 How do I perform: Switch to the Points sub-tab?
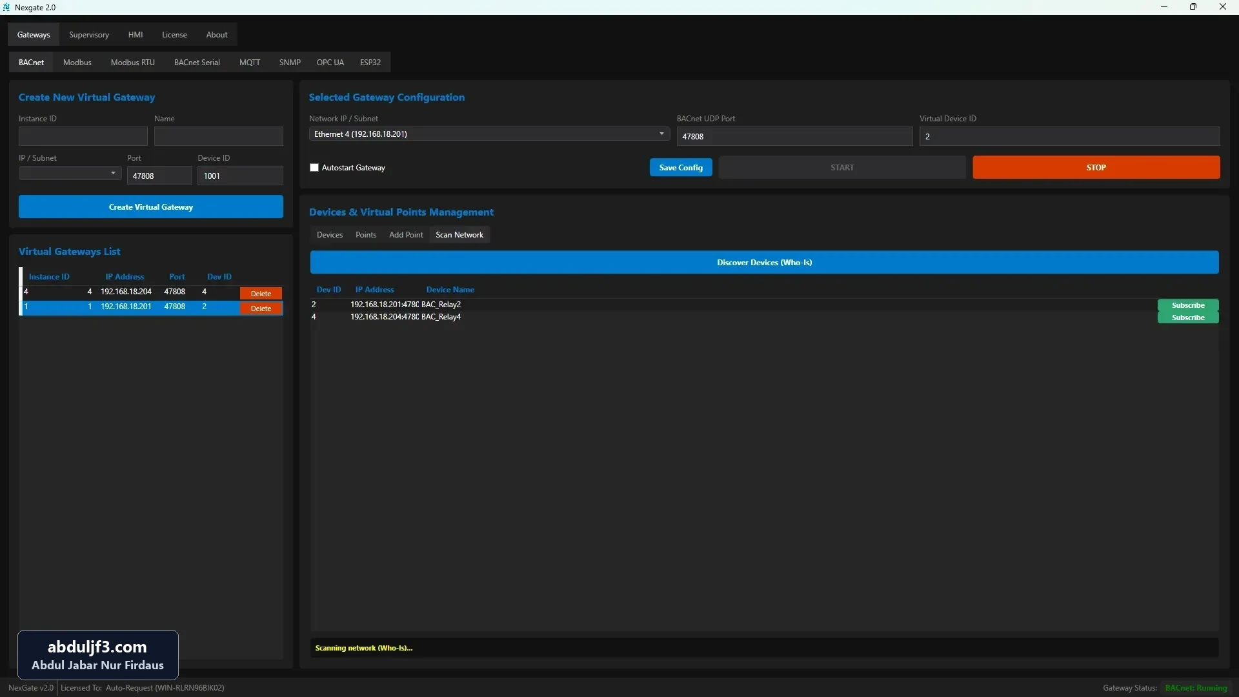pyautogui.click(x=366, y=235)
